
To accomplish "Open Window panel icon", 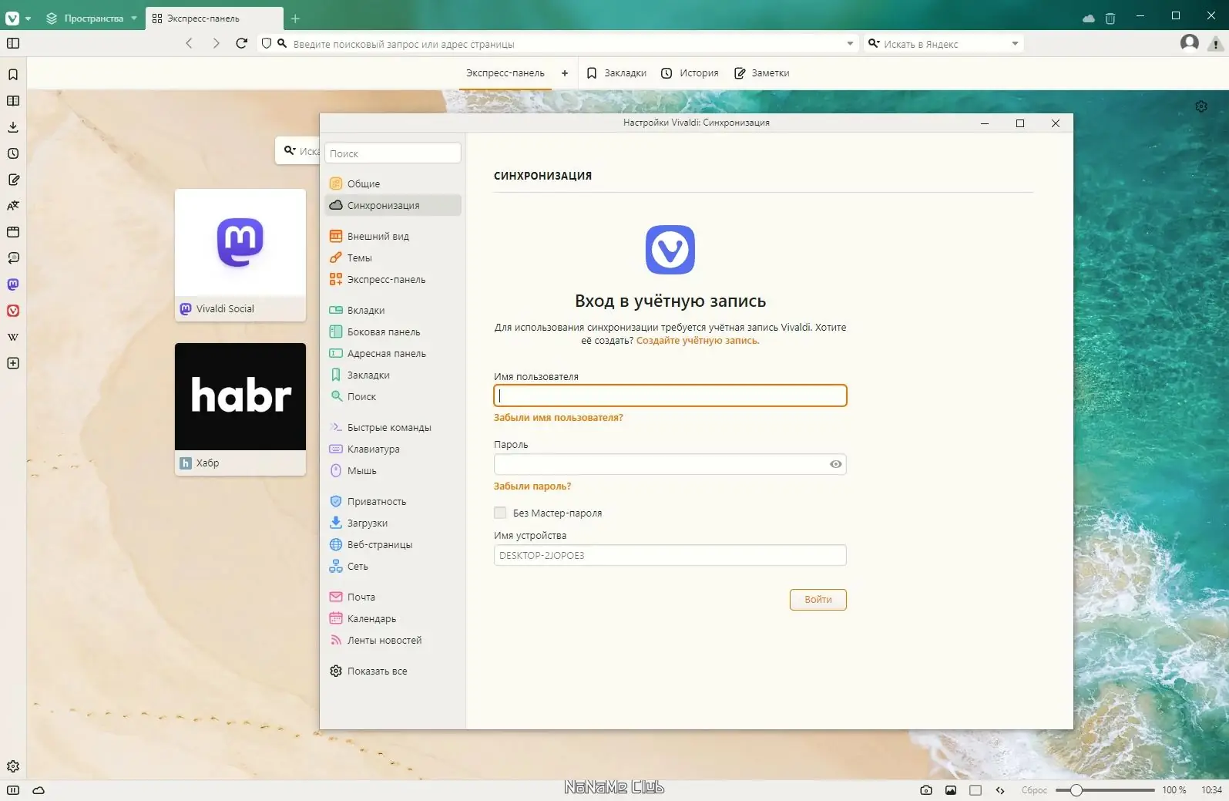I will [13, 232].
